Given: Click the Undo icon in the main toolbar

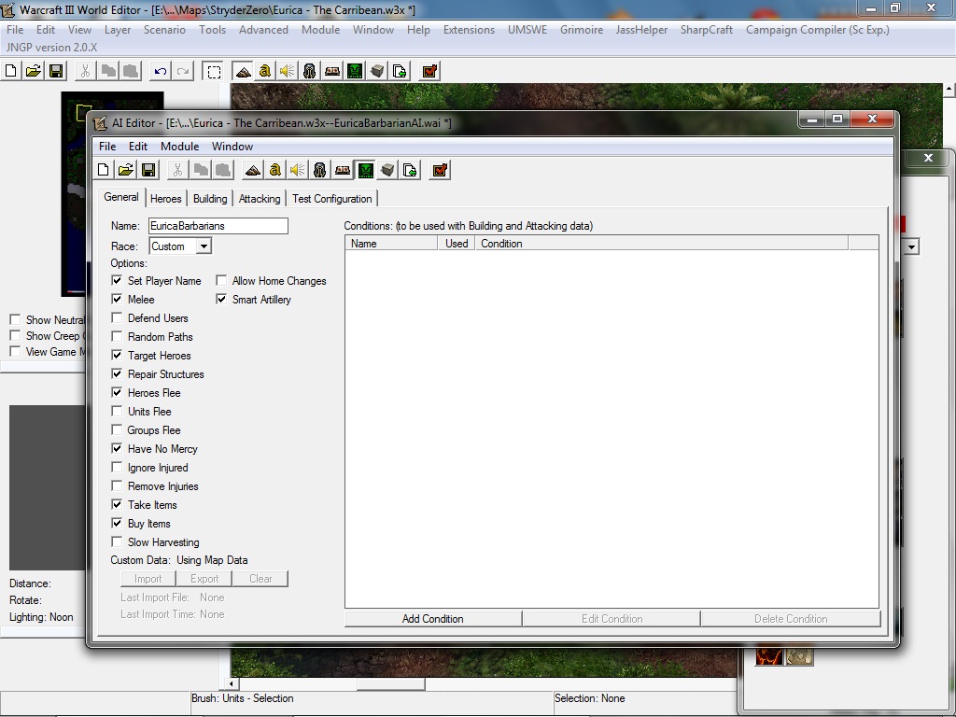Looking at the screenshot, I should (160, 71).
